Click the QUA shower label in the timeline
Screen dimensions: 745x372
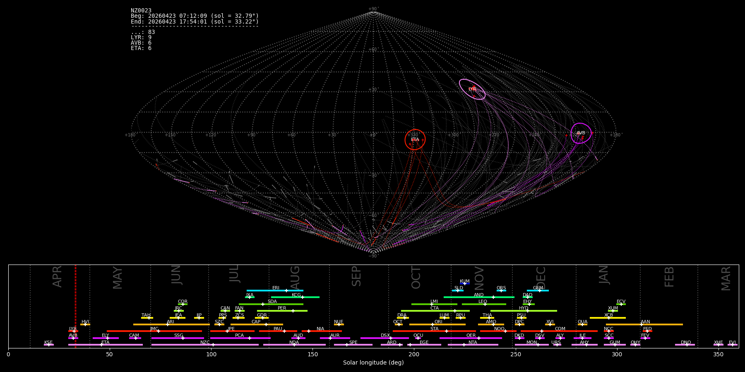pos(582,322)
